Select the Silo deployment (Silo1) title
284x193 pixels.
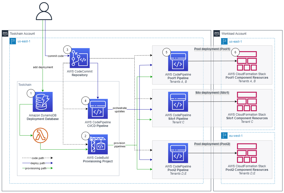pyautogui.click(x=212, y=93)
